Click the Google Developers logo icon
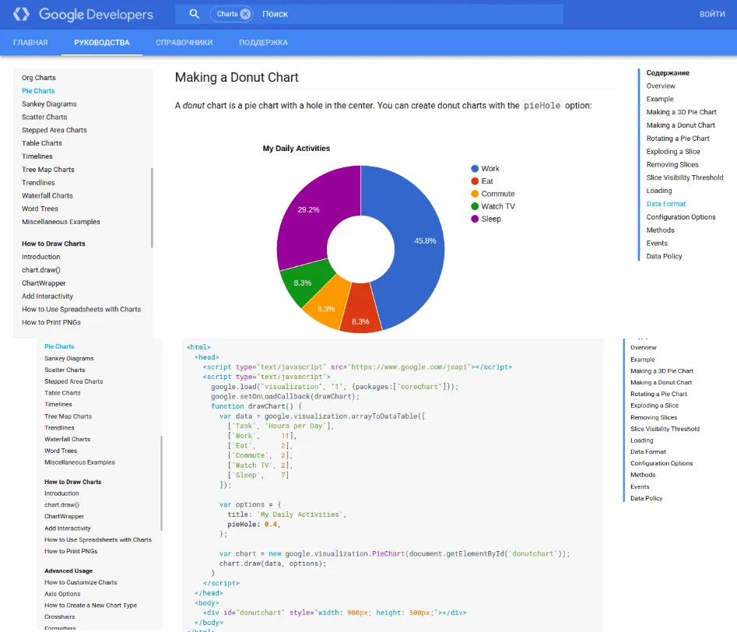Viewport: 737px width, 632px height. (x=21, y=14)
